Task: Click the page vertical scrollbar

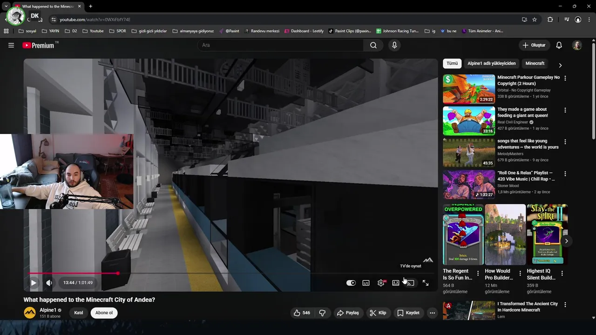Action: [x=593, y=91]
